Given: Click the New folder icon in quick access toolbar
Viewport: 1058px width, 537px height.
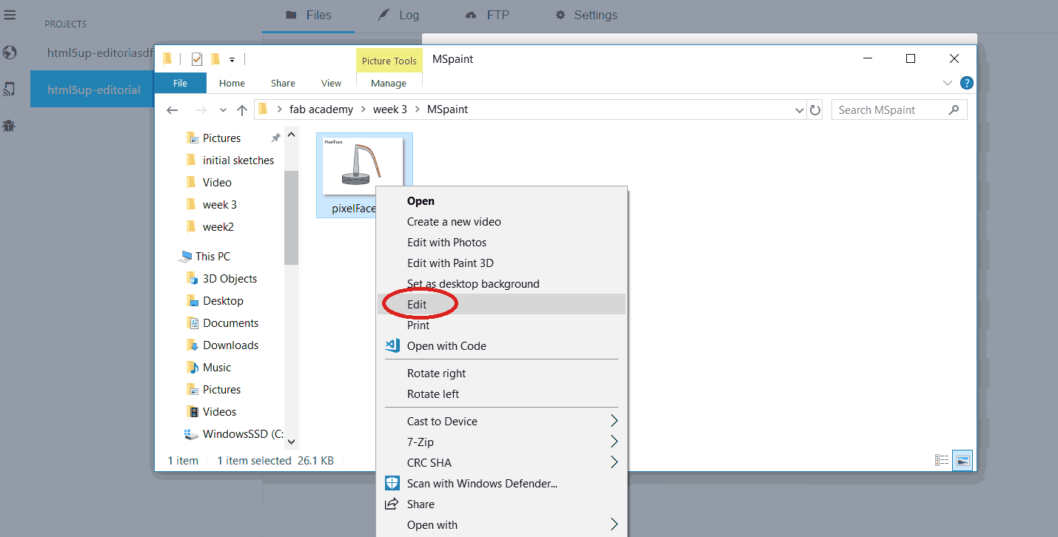Looking at the screenshot, I should coord(215,59).
